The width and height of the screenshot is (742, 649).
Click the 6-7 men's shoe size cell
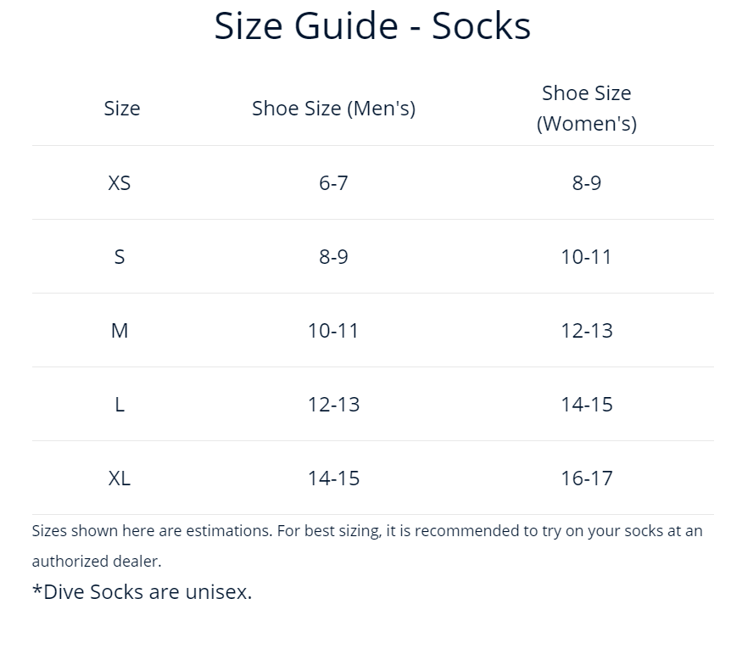point(333,182)
